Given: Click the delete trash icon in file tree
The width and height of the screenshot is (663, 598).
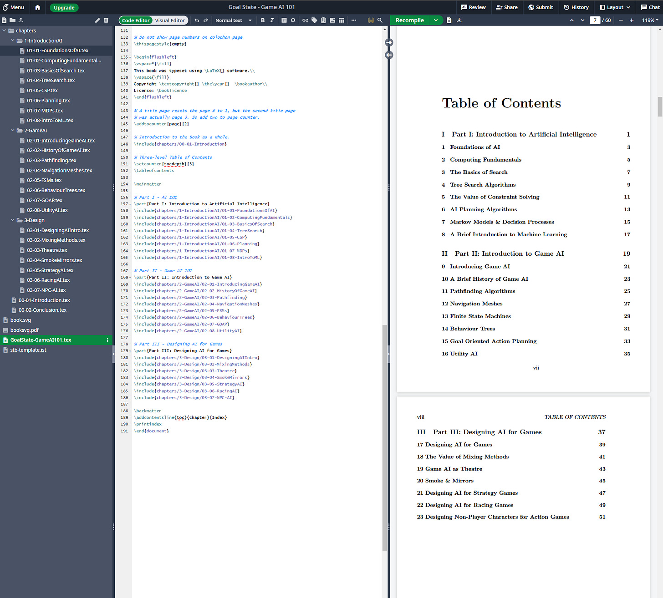Looking at the screenshot, I should (106, 20).
